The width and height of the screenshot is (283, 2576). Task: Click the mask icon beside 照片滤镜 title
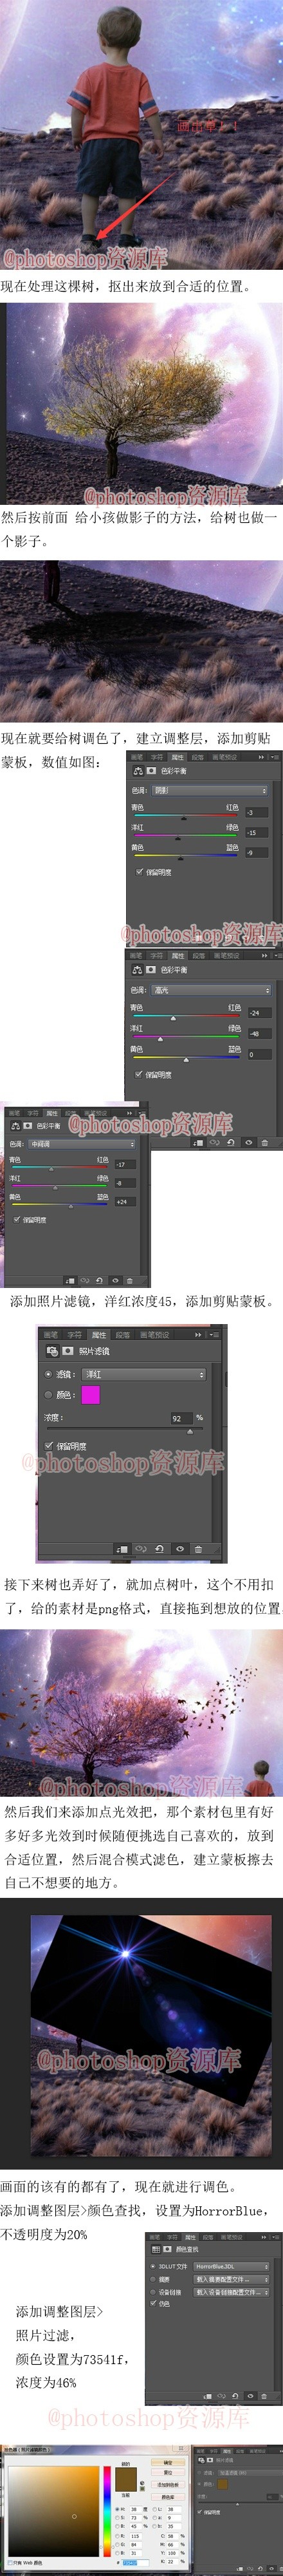[67, 1351]
